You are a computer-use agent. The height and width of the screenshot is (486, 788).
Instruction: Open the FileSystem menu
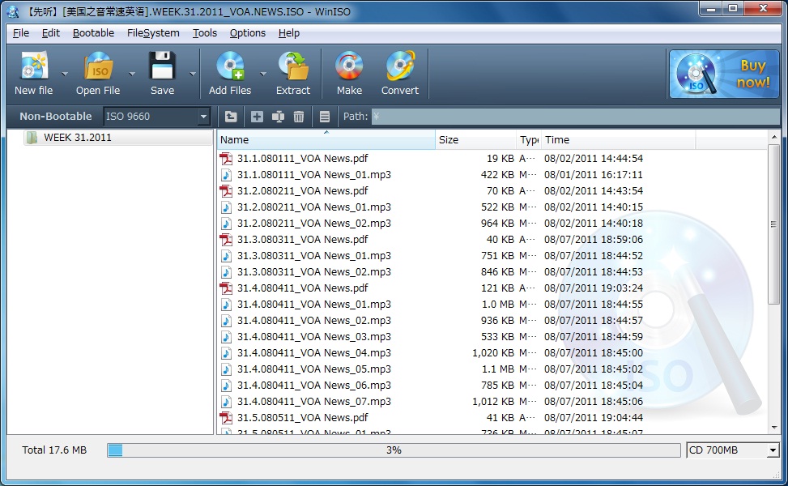(153, 33)
